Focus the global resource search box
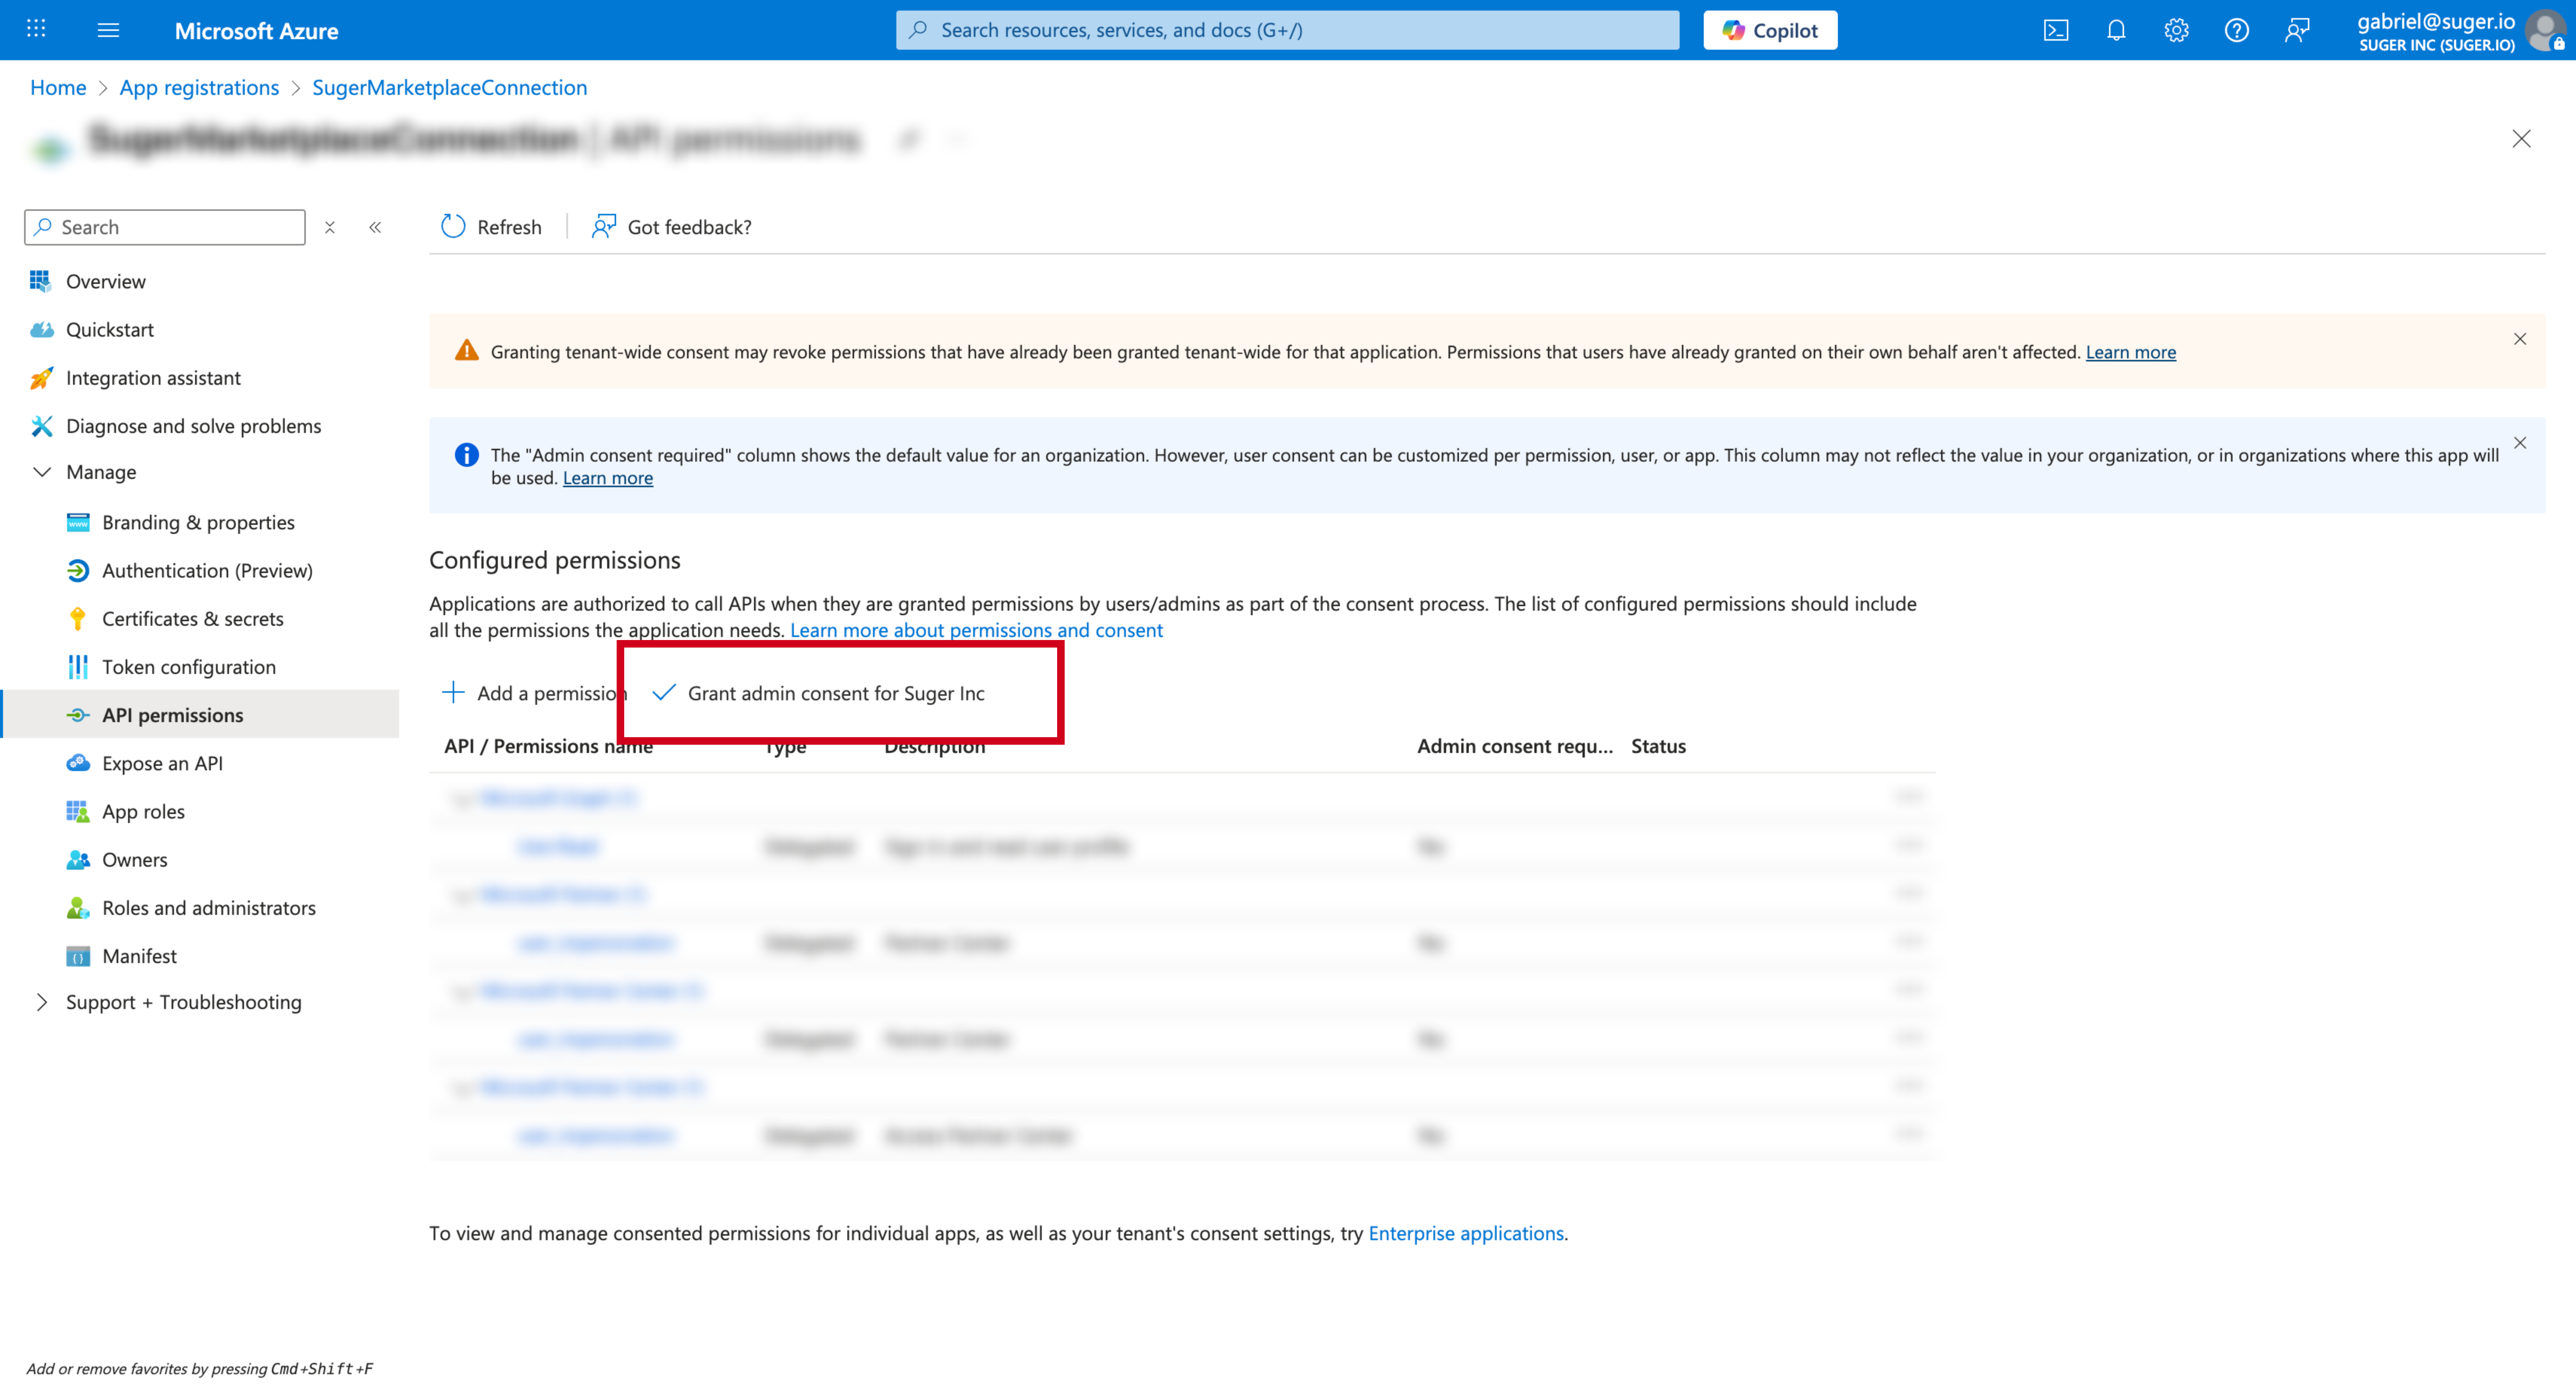The height and width of the screenshot is (1384, 2576). click(x=1287, y=30)
